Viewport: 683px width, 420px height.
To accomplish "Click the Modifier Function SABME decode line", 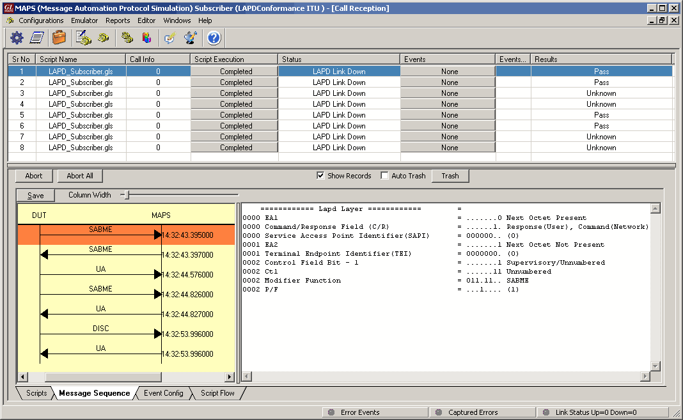I will tap(386, 280).
